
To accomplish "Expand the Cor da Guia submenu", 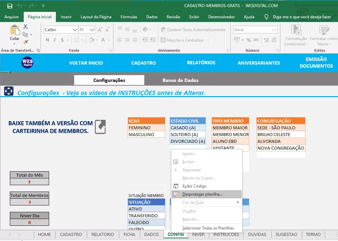I will coord(238,202).
